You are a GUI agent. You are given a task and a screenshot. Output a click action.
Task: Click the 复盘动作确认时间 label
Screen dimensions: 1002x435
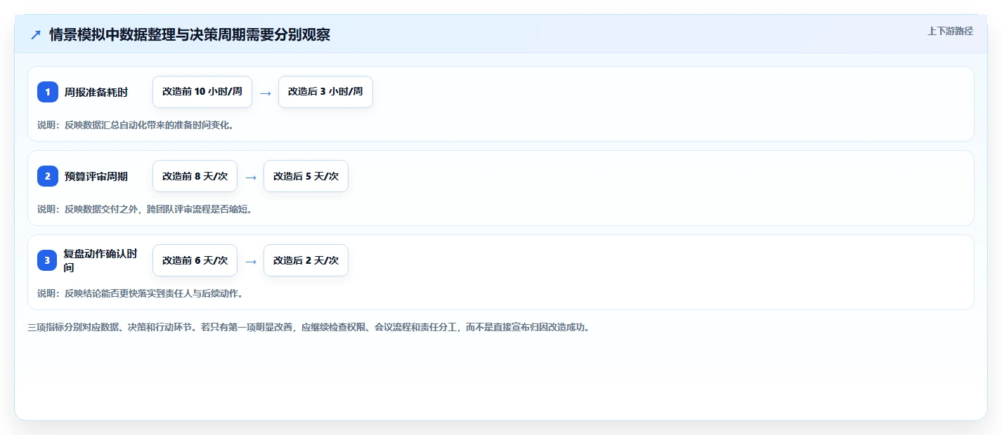(100, 260)
